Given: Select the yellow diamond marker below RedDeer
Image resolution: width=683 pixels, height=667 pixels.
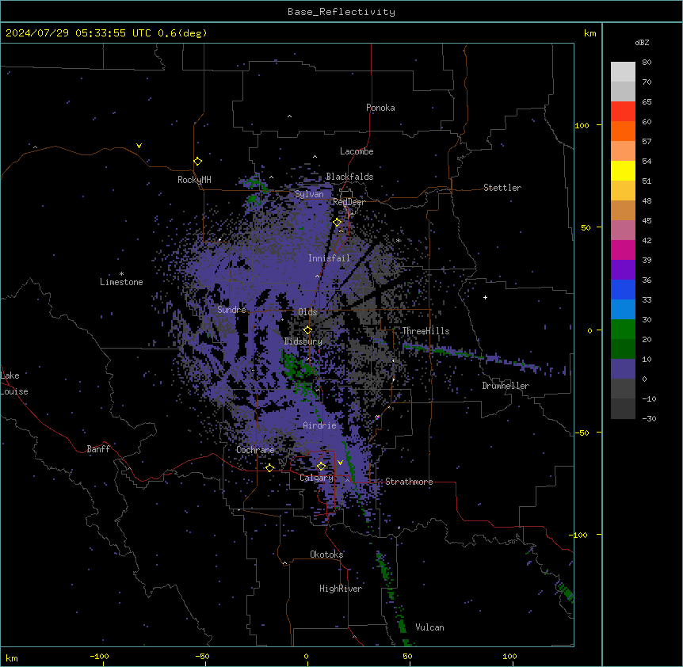Looking at the screenshot, I should point(338,223).
